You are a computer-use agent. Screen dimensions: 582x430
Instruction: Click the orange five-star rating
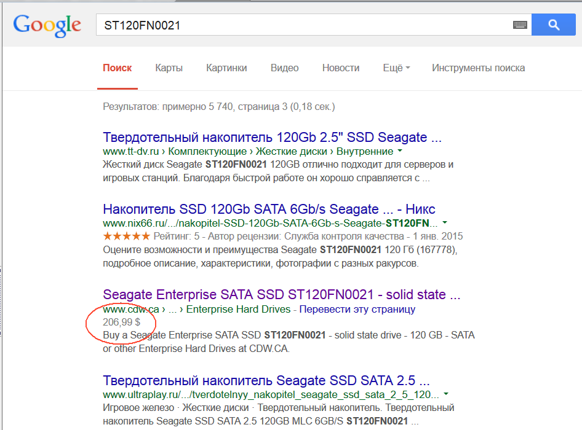click(126, 236)
